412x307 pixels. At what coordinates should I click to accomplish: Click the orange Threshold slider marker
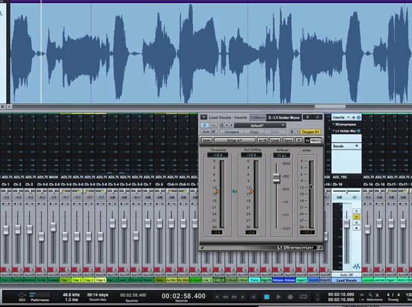218,191
